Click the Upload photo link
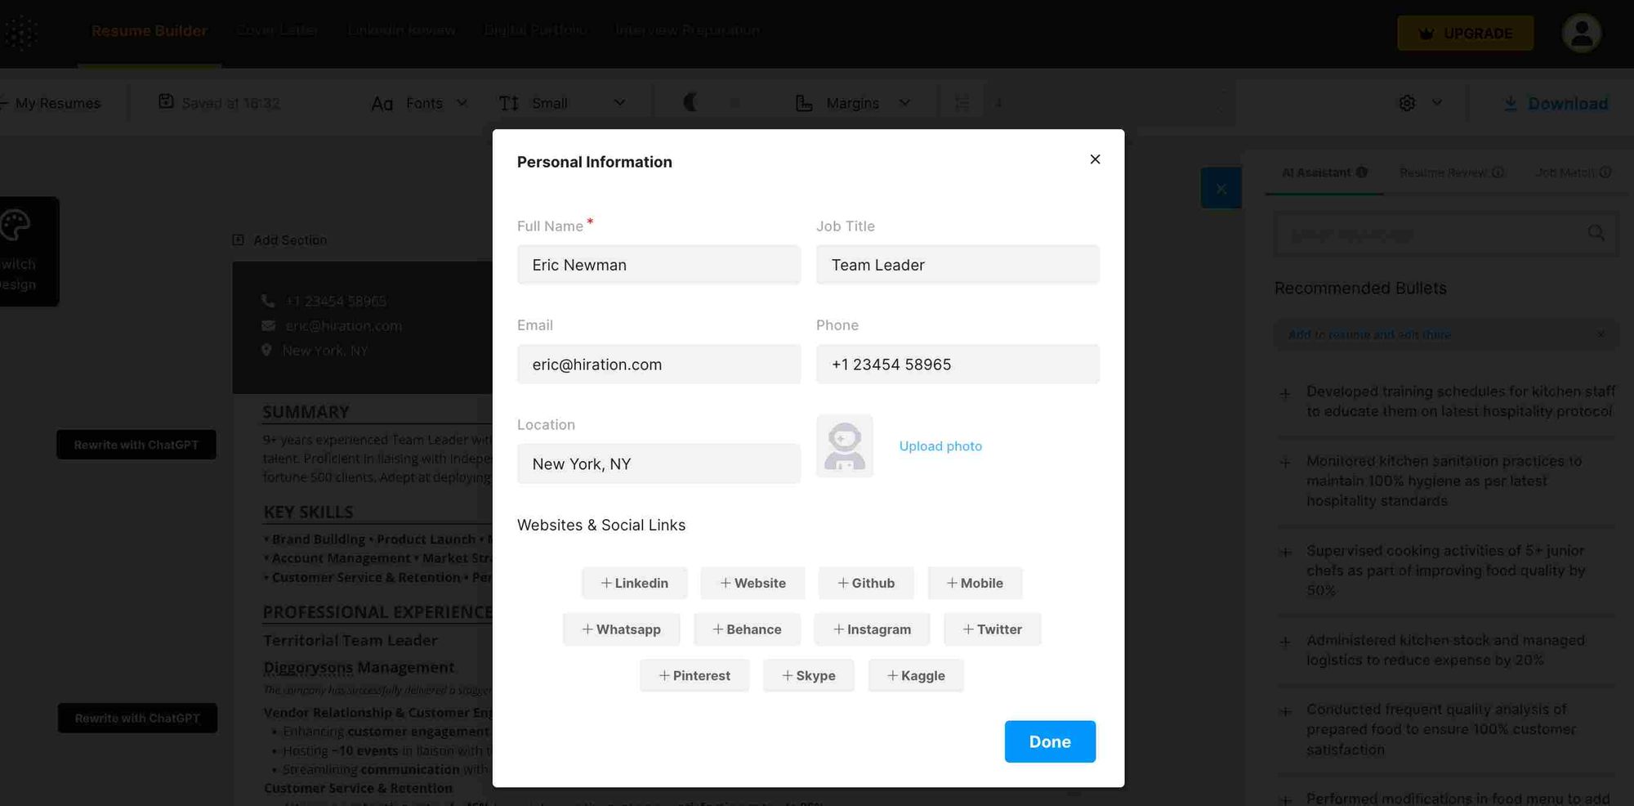Viewport: 1634px width, 806px height. coord(940,446)
